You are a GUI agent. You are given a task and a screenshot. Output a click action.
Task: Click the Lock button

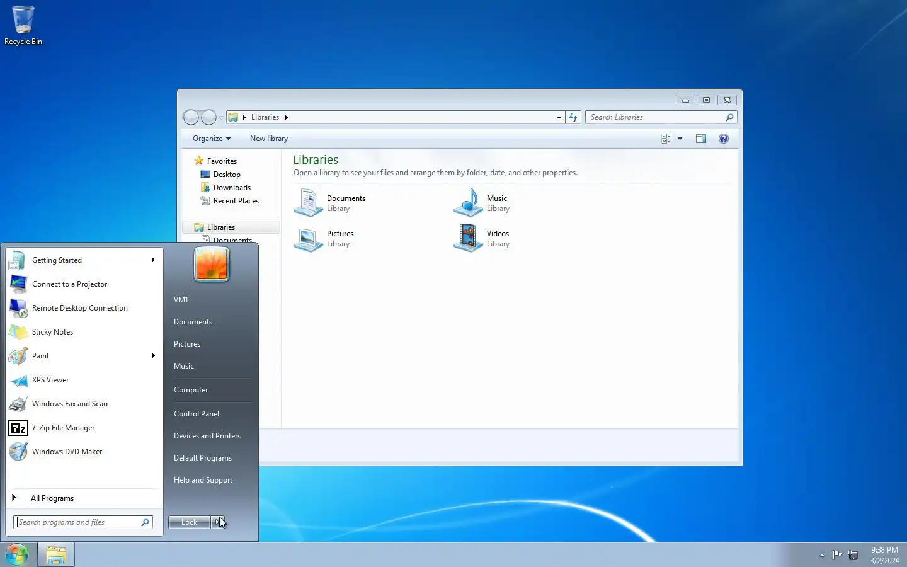click(x=189, y=522)
